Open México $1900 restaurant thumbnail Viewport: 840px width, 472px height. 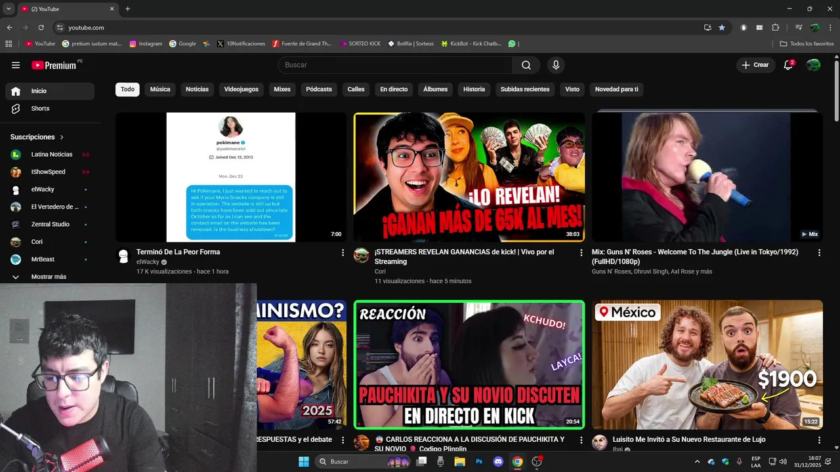(x=707, y=364)
